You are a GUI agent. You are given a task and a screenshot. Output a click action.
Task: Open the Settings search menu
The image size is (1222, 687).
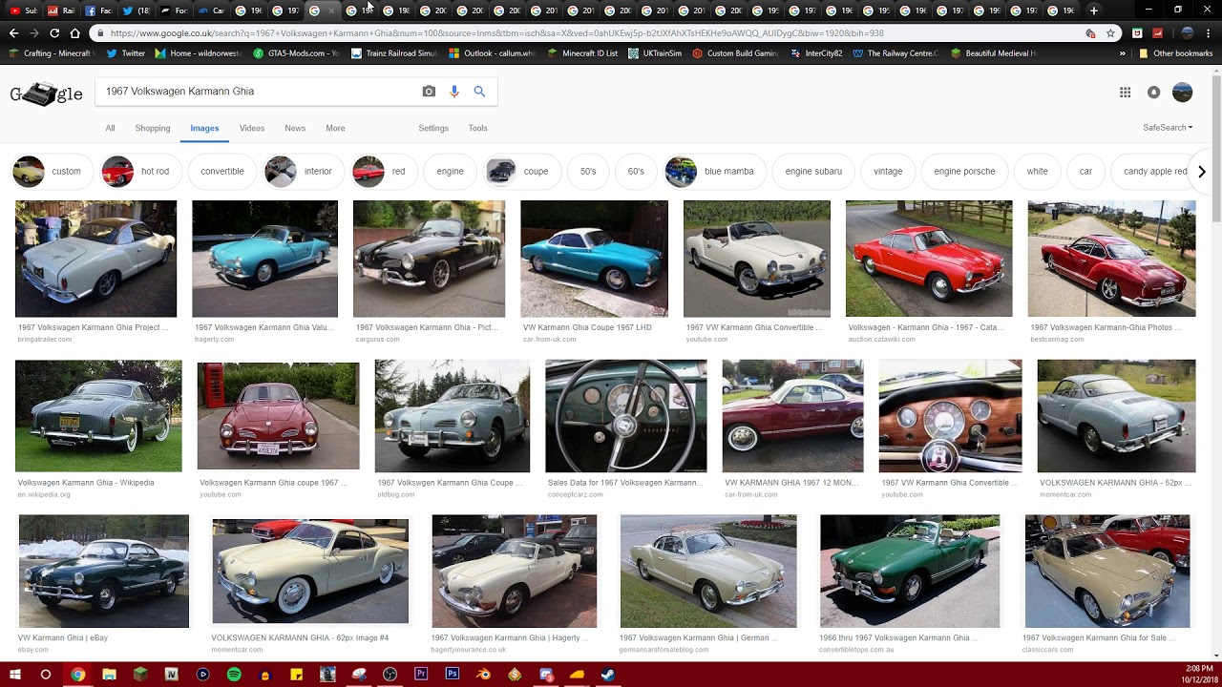pos(433,128)
